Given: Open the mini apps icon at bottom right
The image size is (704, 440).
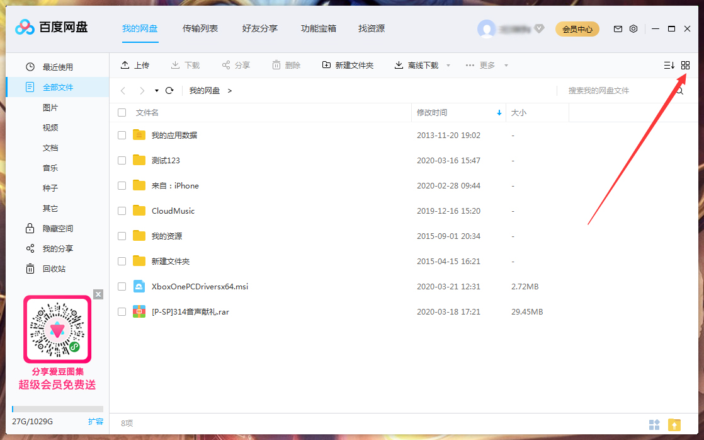Looking at the screenshot, I should [654, 425].
